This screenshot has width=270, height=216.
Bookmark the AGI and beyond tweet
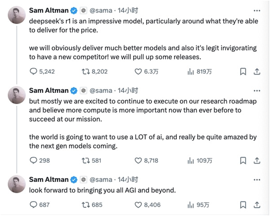(x=243, y=205)
